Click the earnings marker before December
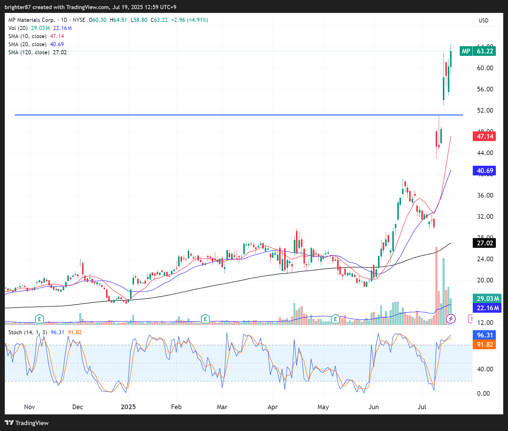Image resolution: width=508 pixels, height=431 pixels. (x=39, y=319)
